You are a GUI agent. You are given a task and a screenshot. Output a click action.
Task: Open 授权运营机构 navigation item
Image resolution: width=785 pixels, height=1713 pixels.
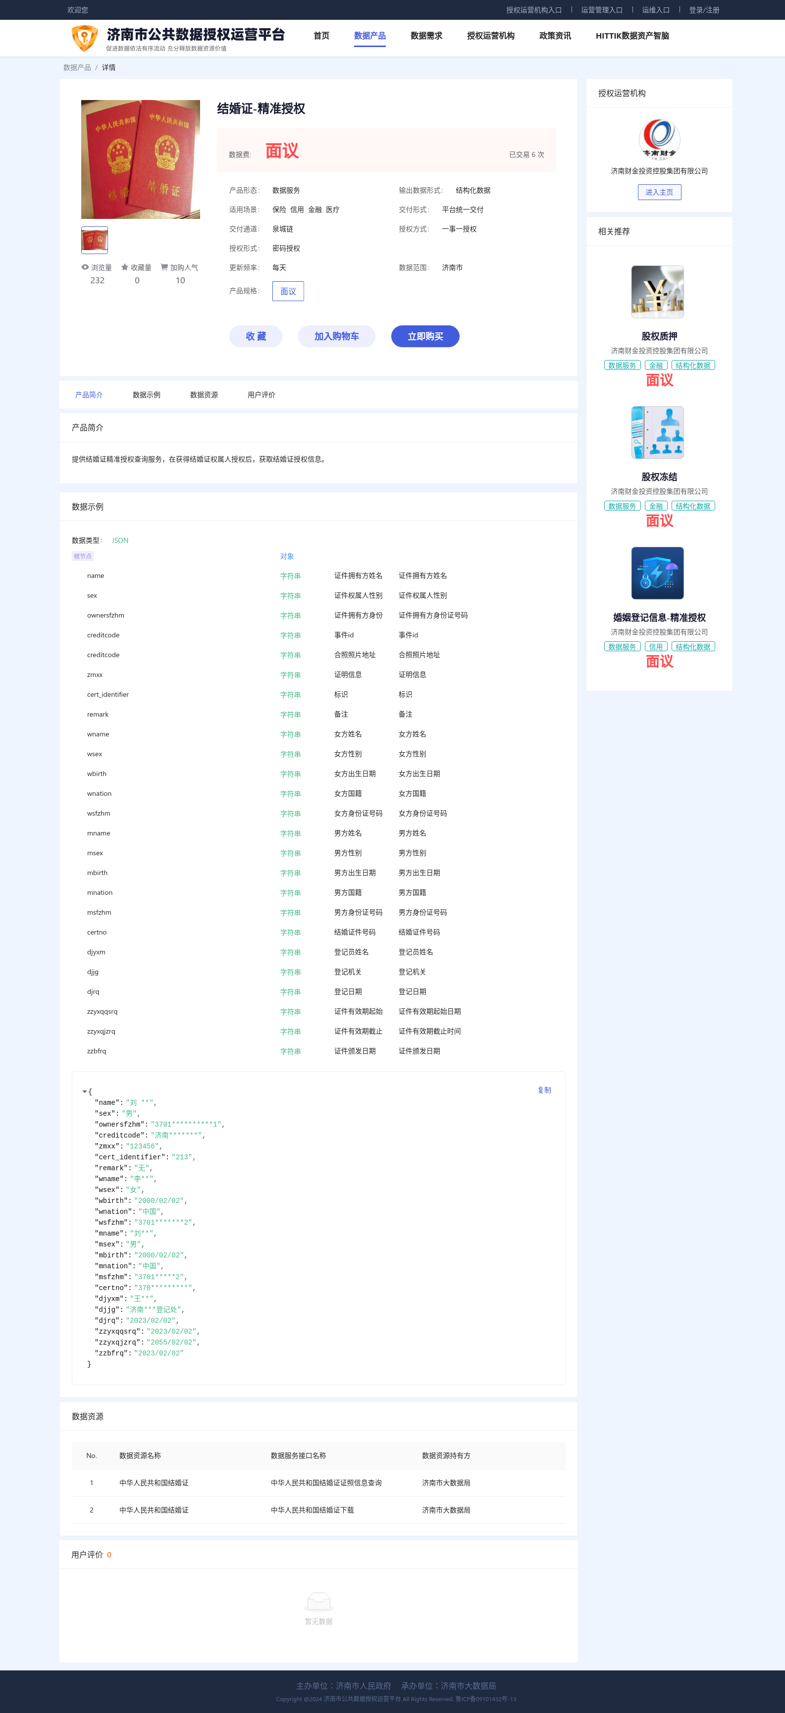491,36
